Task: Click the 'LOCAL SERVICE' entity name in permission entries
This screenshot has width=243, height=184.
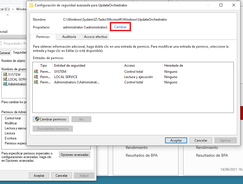Action: pos(66,77)
